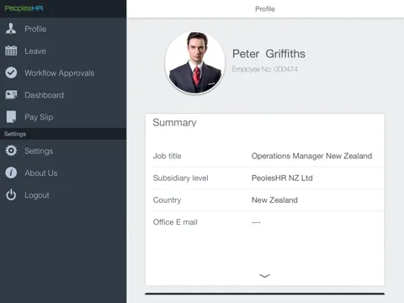Click the Profile title in top bar
404x303 pixels.
click(x=265, y=9)
